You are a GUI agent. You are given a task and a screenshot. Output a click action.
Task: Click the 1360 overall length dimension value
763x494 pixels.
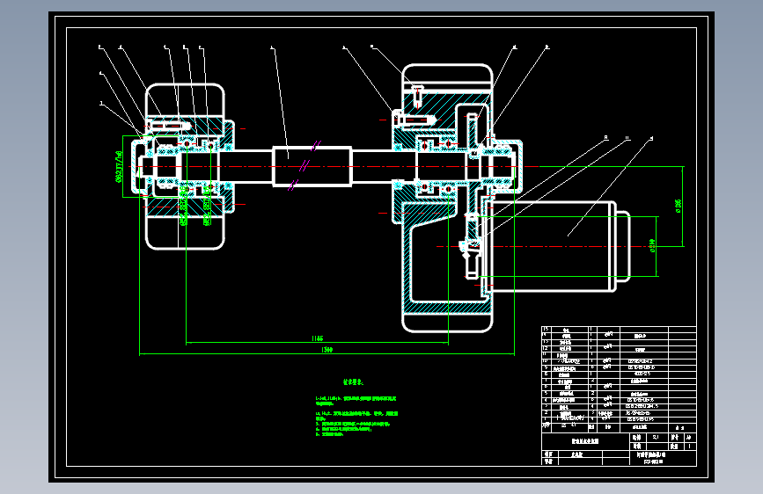[x=327, y=350]
